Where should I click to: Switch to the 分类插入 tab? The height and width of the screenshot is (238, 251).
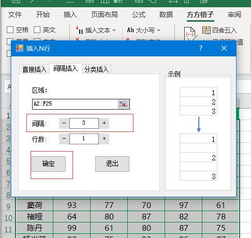(97, 69)
